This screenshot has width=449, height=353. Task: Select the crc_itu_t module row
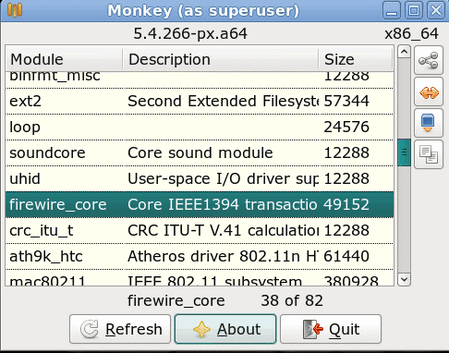coord(200,230)
